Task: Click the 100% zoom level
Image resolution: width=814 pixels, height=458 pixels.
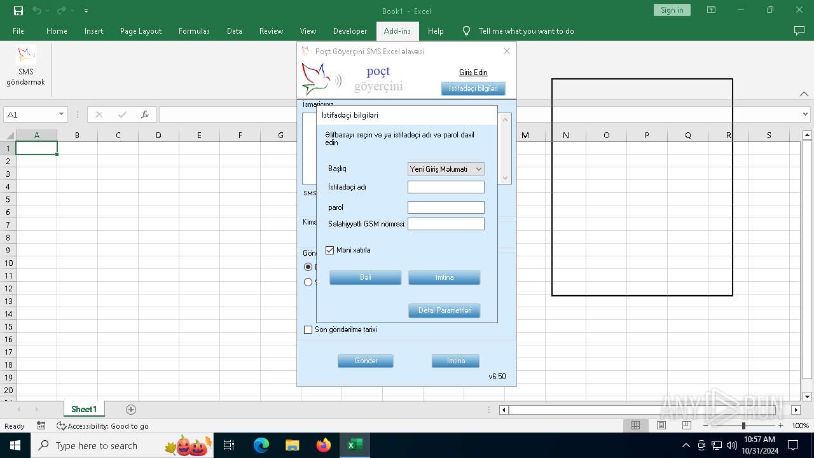Action: (800, 426)
